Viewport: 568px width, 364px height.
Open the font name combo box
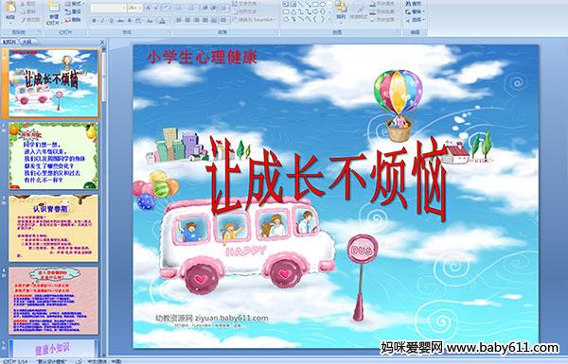pos(108,8)
